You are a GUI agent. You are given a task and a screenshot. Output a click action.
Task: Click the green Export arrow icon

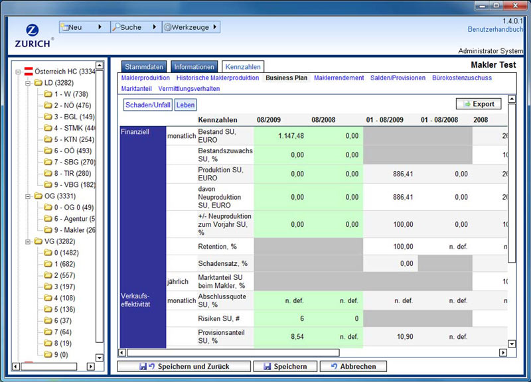point(467,104)
